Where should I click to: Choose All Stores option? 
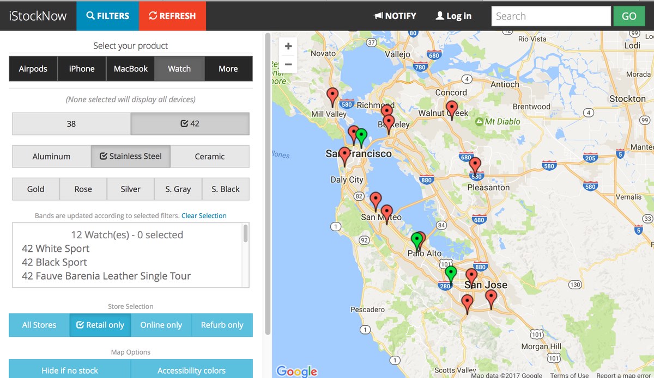[39, 325]
